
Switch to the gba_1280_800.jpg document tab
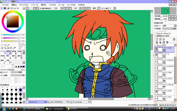coord(59,102)
